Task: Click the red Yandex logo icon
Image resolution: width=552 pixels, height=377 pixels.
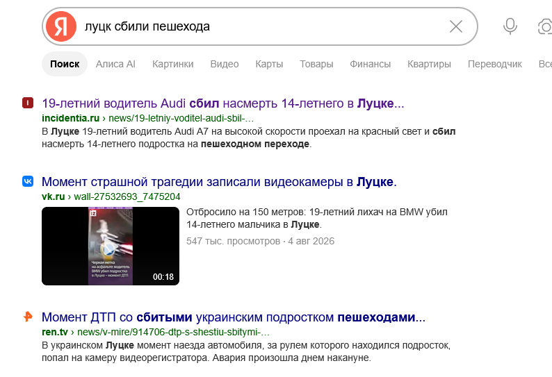Action: (61, 26)
